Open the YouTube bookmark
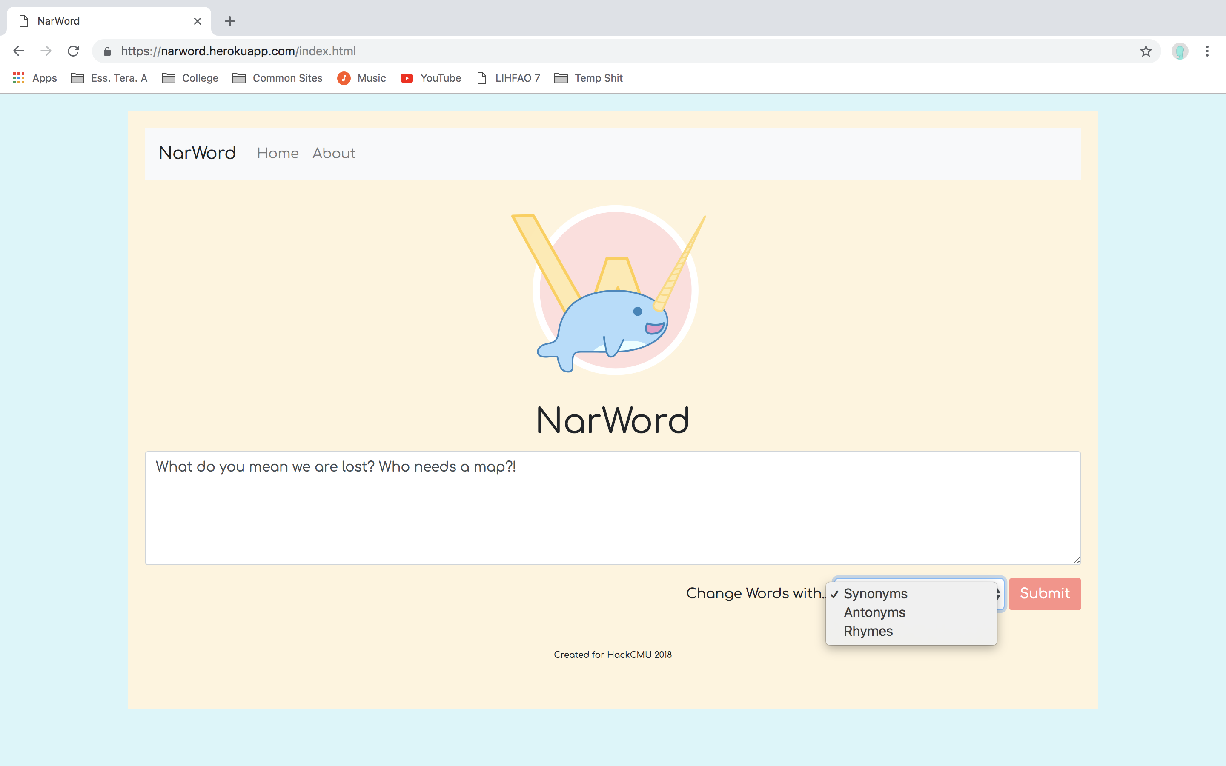The image size is (1226, 766). click(x=431, y=78)
